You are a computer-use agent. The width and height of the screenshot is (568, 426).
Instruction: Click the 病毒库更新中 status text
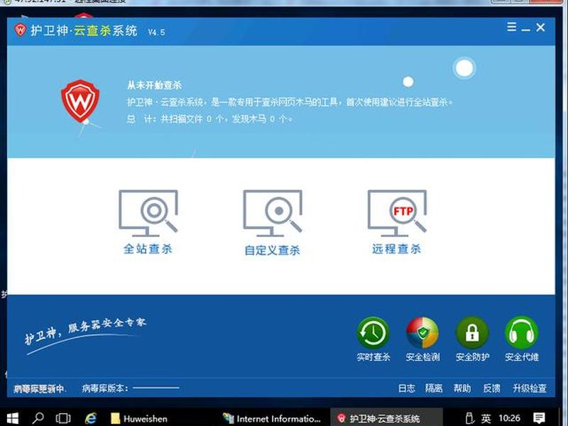point(39,388)
